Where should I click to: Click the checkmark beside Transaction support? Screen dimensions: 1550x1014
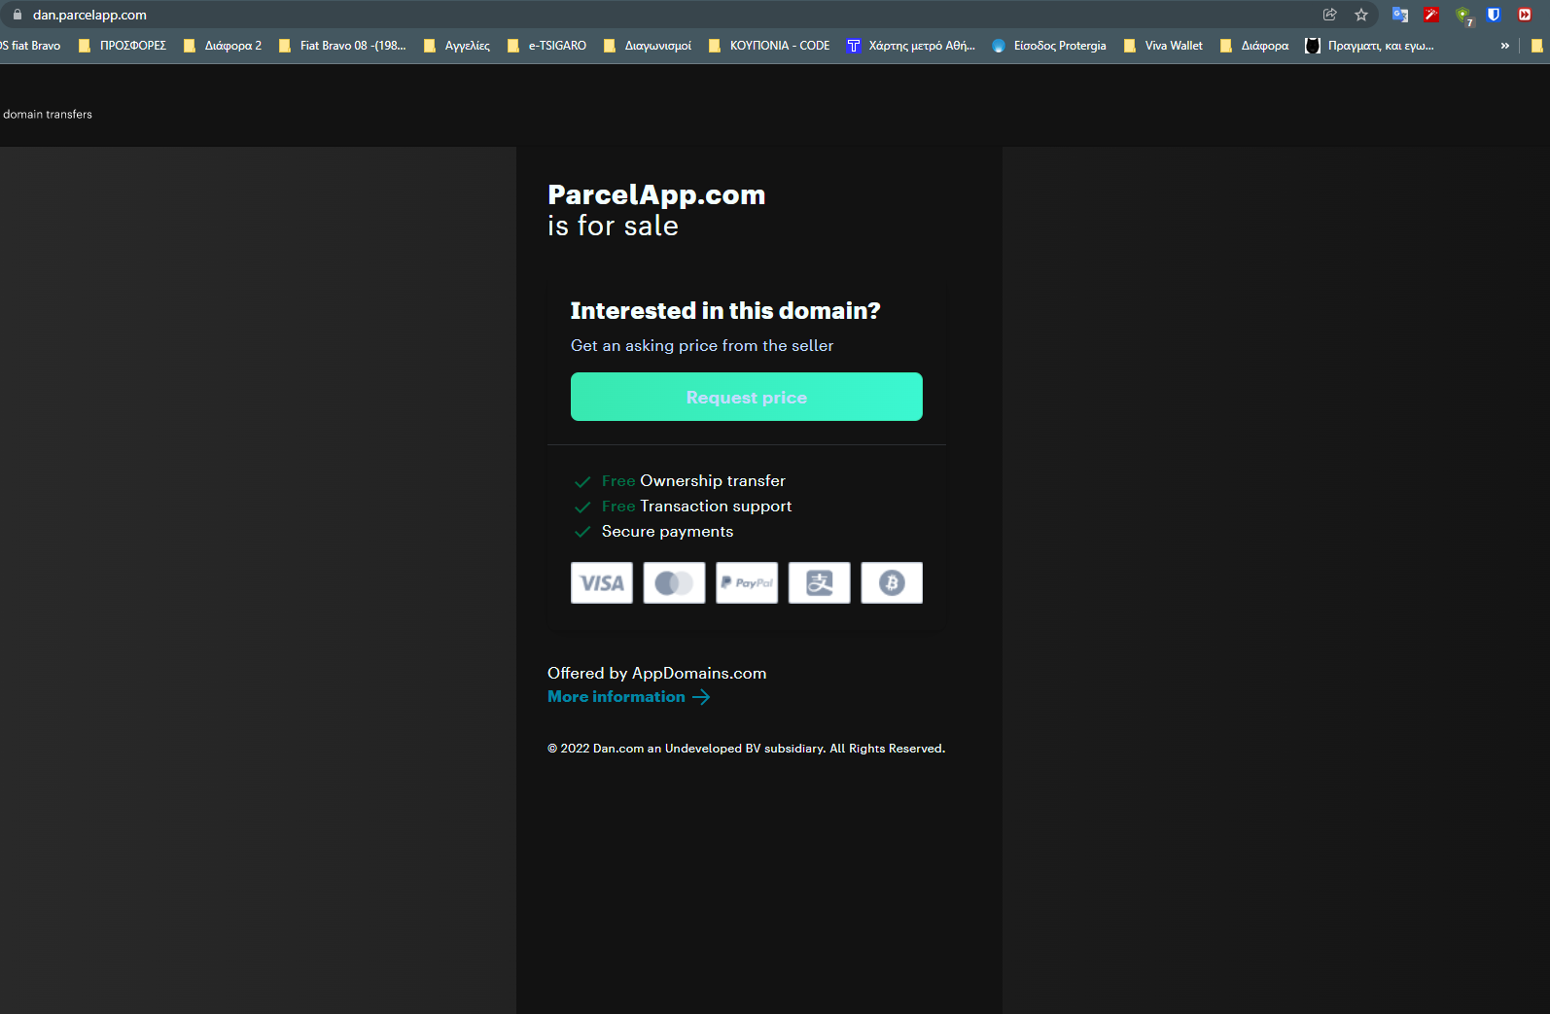coord(582,507)
